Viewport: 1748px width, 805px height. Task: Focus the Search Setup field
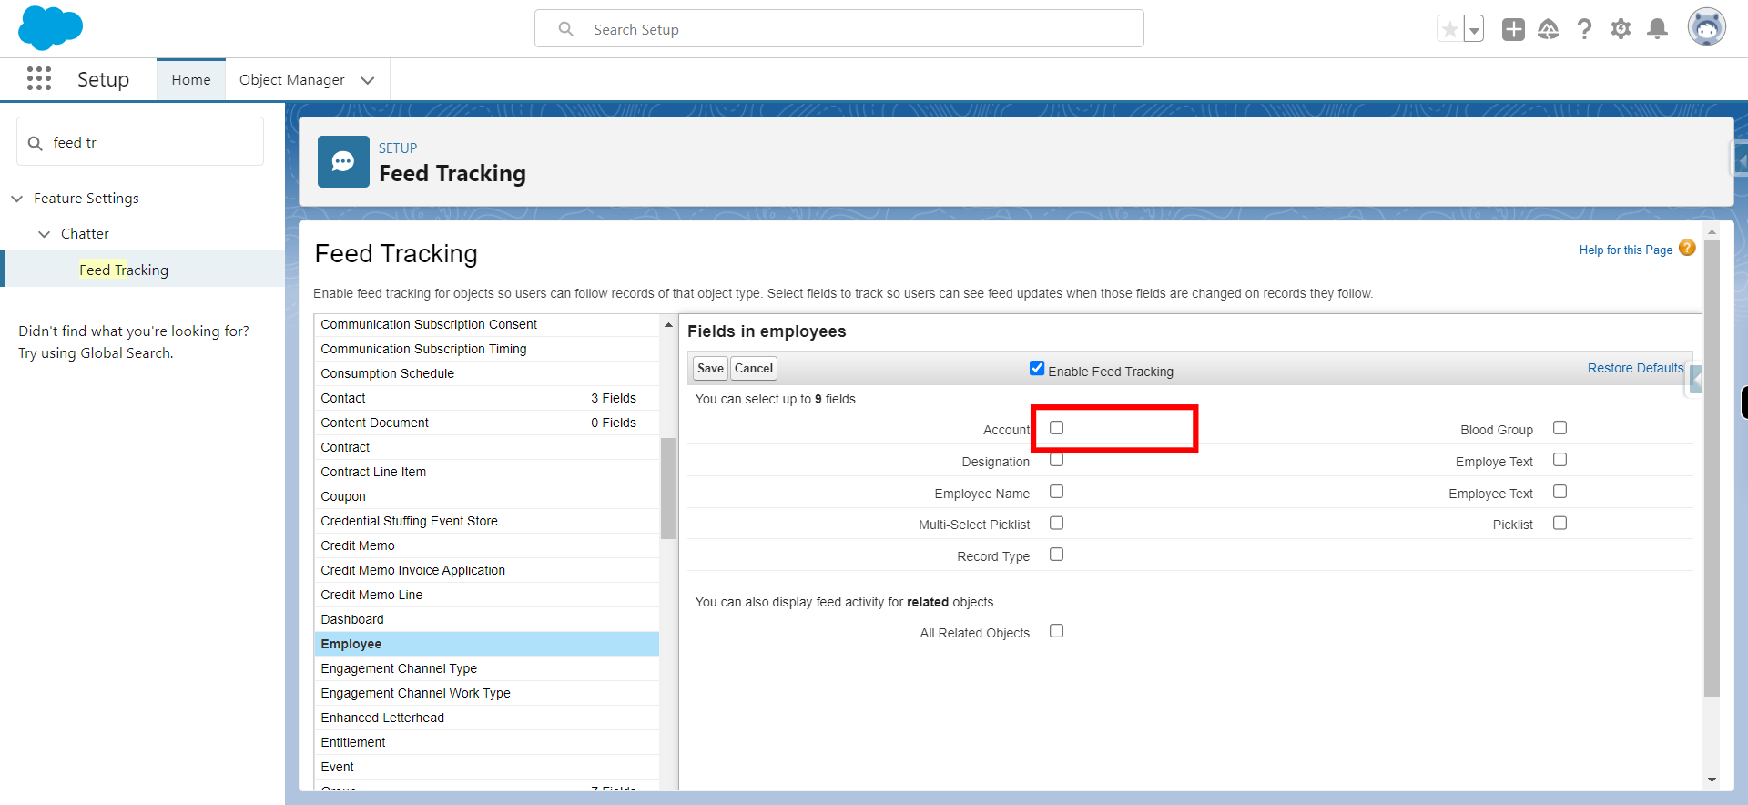(838, 29)
